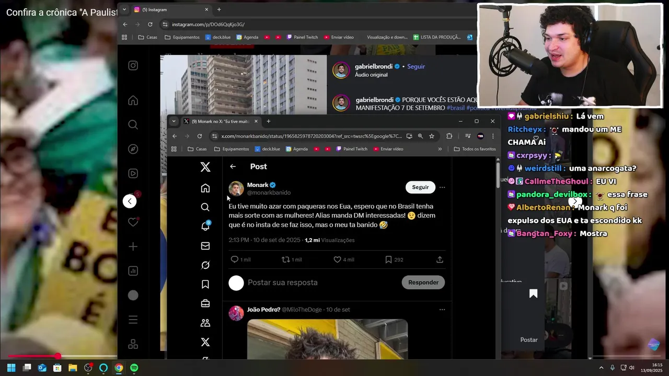Open tab search dropdown in X window
The width and height of the screenshot is (669, 376).
(x=174, y=121)
